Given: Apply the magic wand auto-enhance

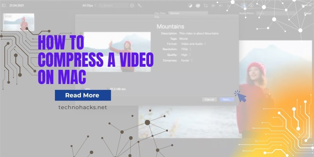Looking at the screenshot, I should pyautogui.click(x=139, y=5).
